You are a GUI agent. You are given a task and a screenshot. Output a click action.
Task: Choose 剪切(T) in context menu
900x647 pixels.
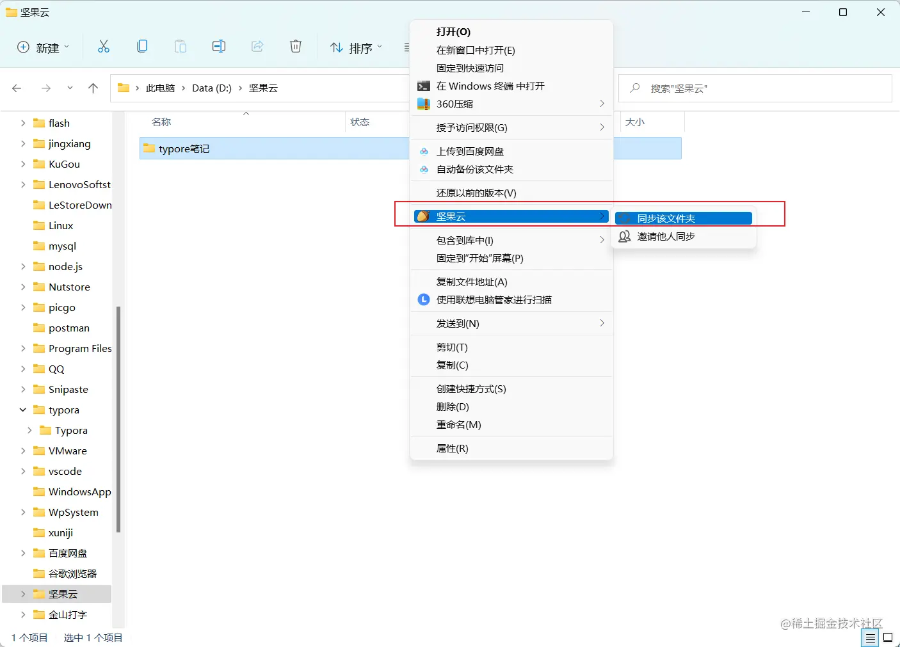511,347
